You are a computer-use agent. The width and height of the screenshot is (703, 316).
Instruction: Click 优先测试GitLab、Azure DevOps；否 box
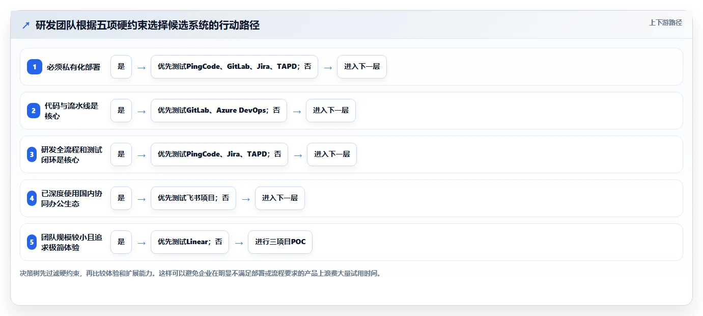219,111
